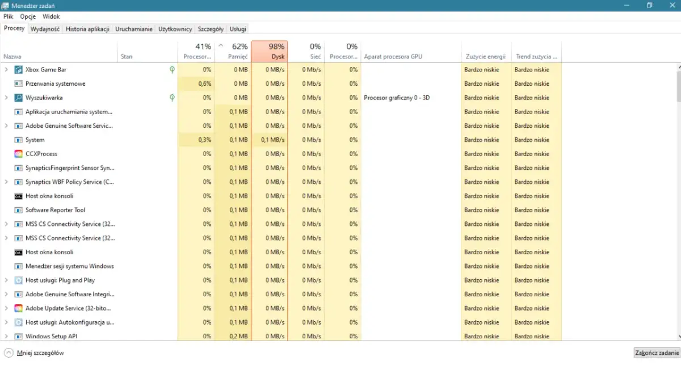This screenshot has height=365, width=681.
Task: Click the Host okna konsoli console icon
Action: (18, 196)
